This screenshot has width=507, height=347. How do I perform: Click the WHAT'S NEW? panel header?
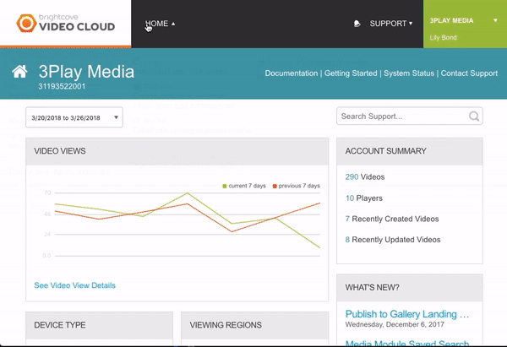point(410,288)
